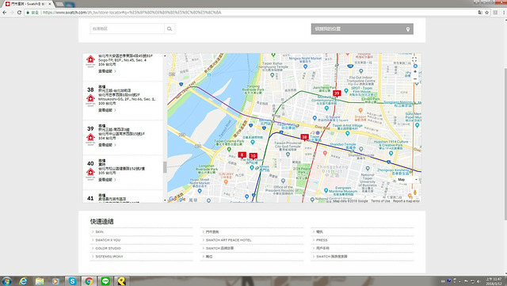The width and height of the screenshot is (507, 286).
Task: Click Report a map error link
Action: (x=406, y=201)
